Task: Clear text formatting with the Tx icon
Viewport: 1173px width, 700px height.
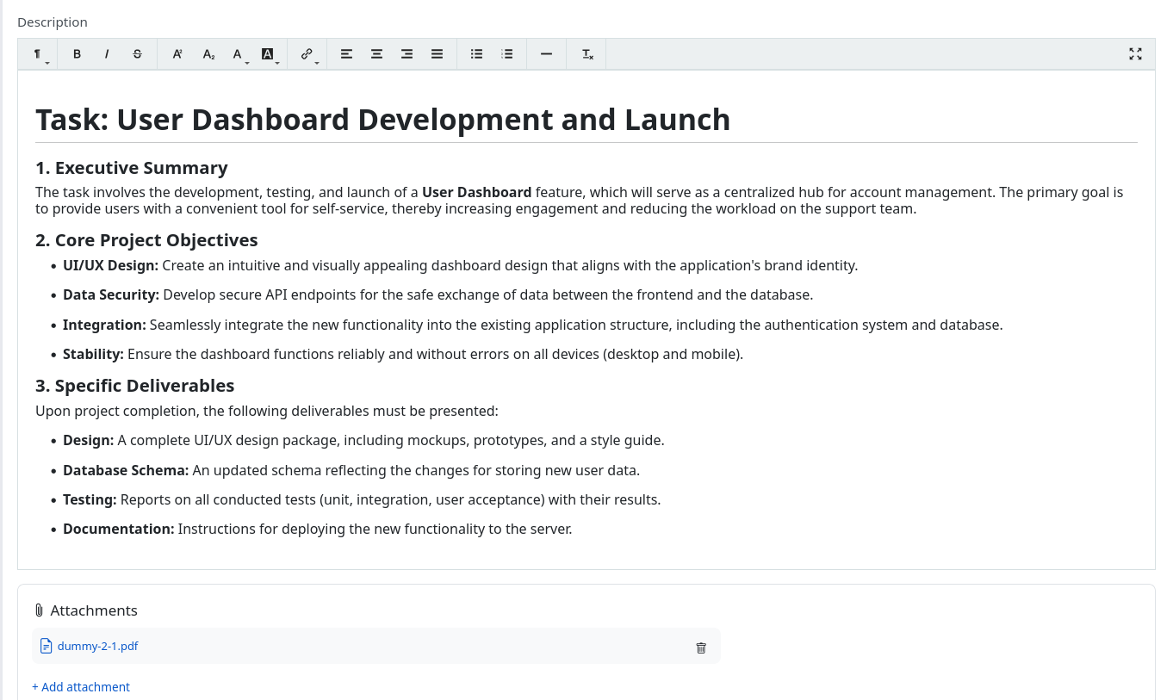Action: tap(586, 53)
